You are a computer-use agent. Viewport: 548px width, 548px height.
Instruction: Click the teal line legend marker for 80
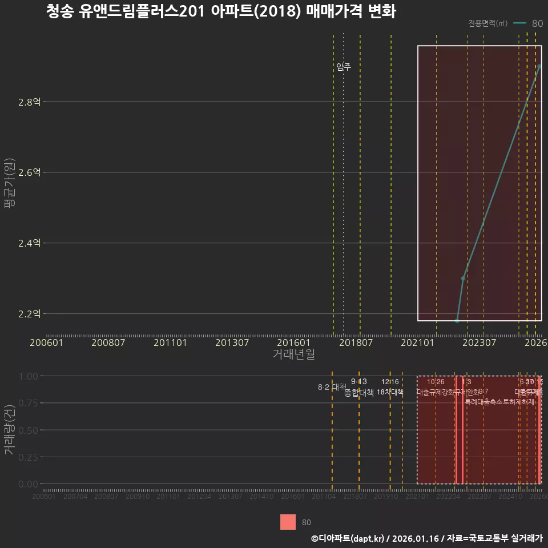coord(519,23)
